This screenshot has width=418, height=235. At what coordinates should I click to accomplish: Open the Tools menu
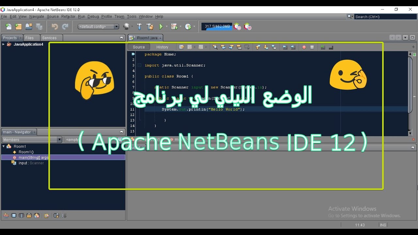coord(132,17)
